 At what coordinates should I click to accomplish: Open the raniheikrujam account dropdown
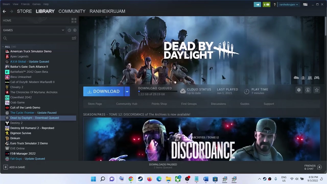(x=289, y=5)
